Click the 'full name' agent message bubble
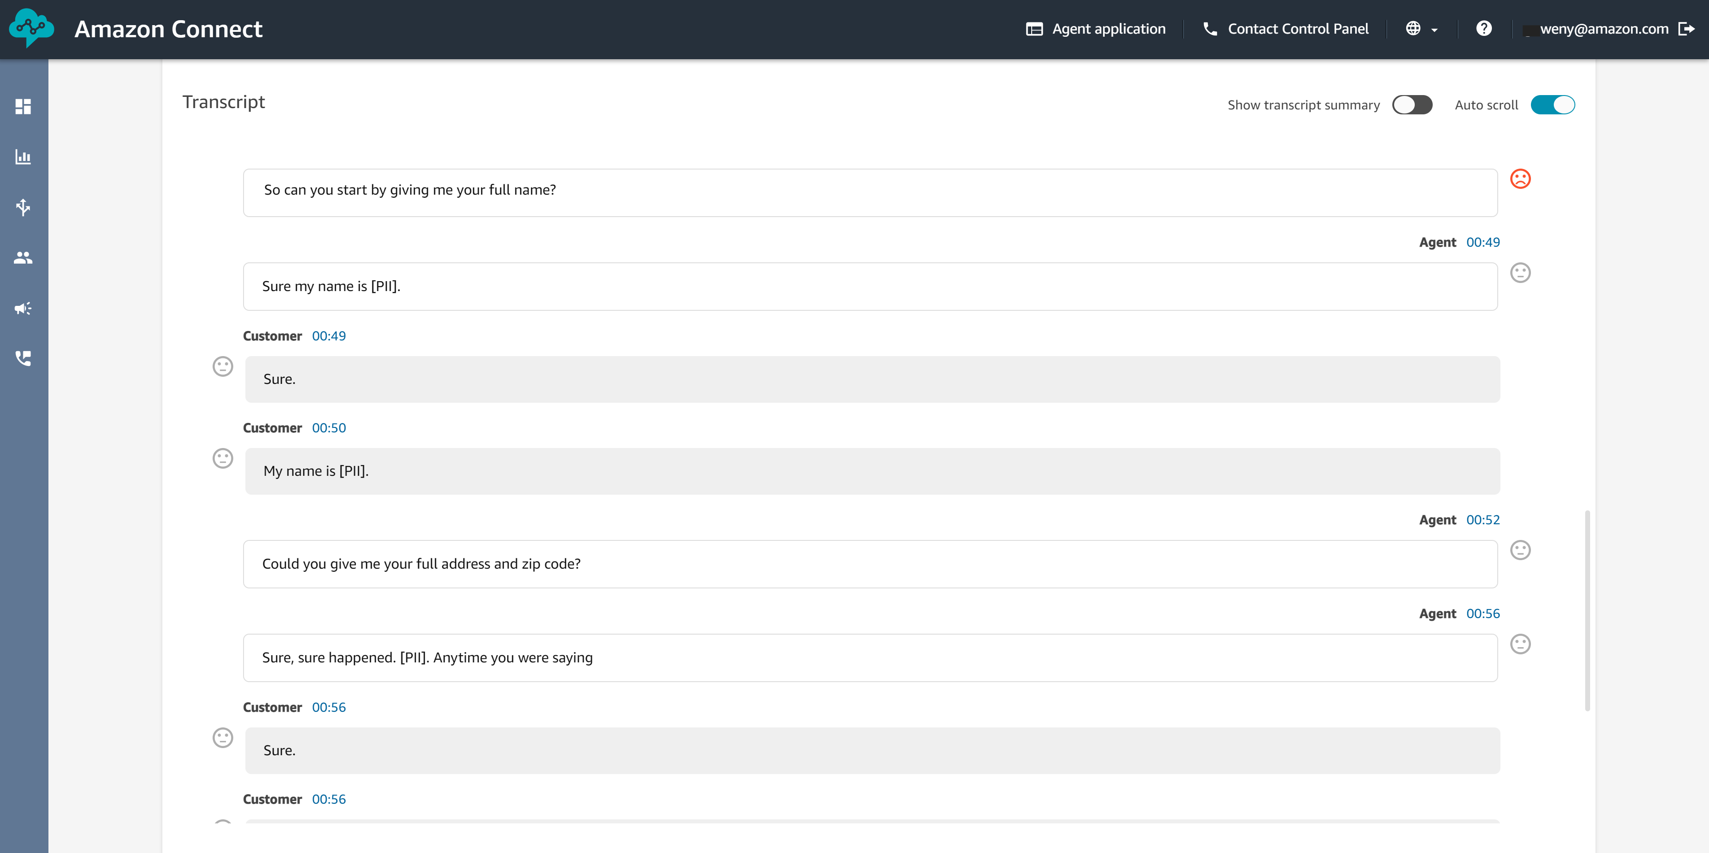This screenshot has width=1709, height=853. pos(870,192)
